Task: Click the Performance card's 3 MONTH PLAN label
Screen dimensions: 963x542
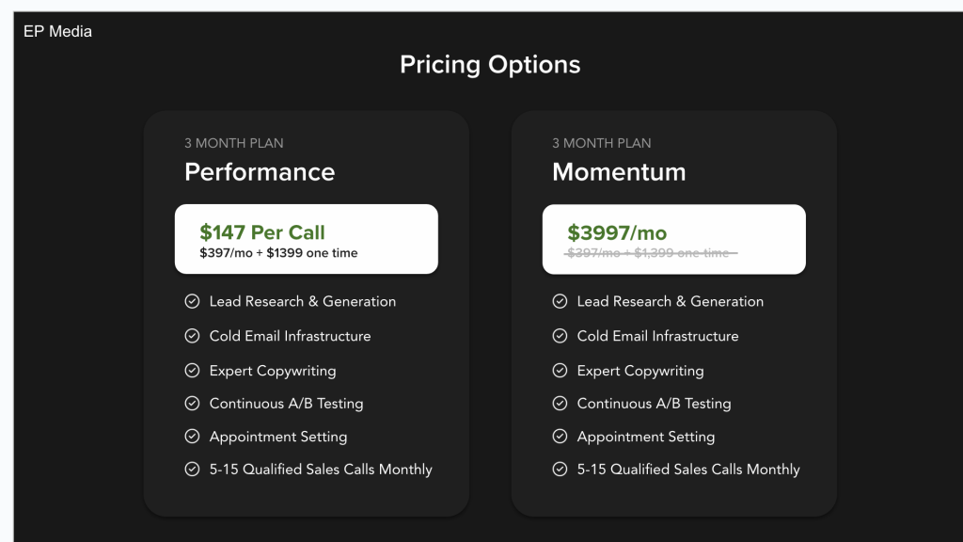Action: (x=234, y=143)
